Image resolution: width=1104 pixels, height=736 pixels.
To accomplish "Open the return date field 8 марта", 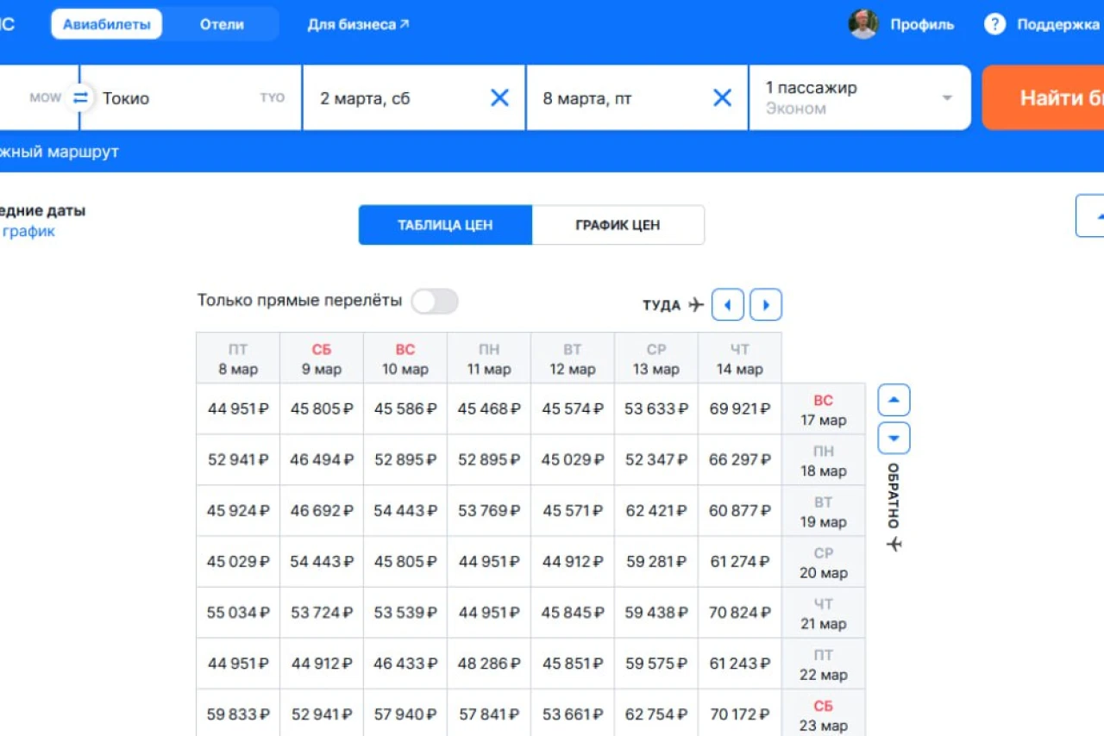I will [637, 97].
